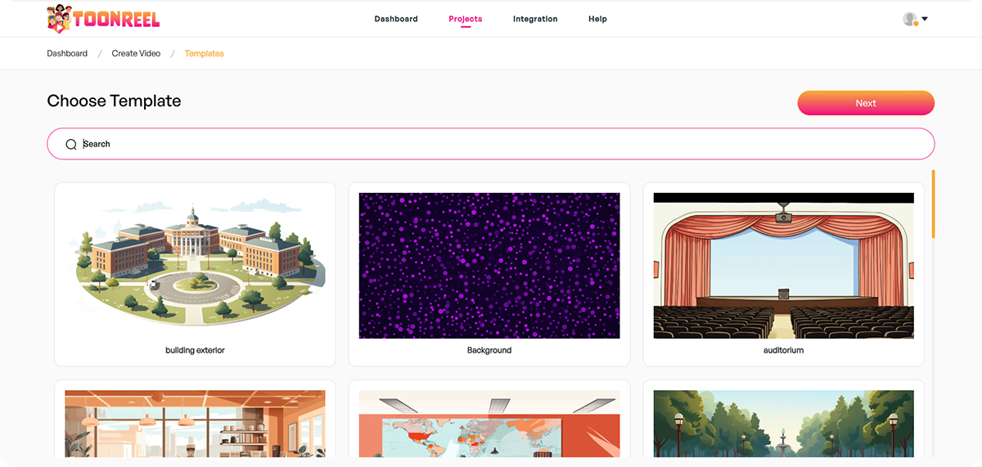Click the orange template list scrollbar
Image resolution: width=982 pixels, height=467 pixels.
(933, 204)
